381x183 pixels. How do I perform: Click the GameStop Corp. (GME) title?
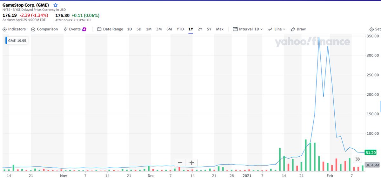click(26, 5)
